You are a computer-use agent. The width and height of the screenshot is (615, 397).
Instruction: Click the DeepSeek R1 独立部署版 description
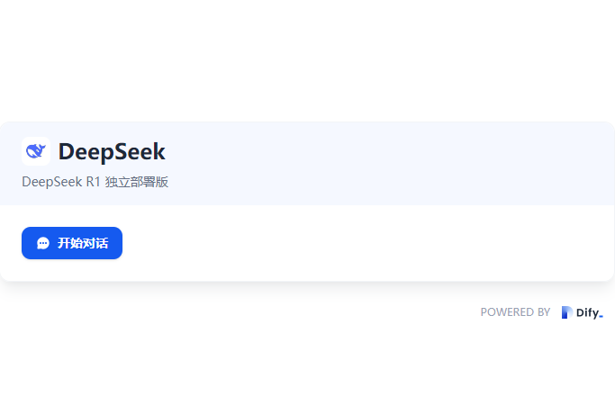95,182
